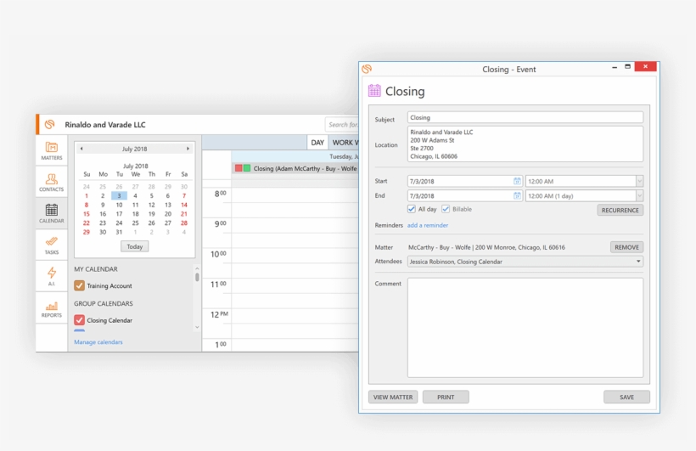696x451 pixels.
Task: Click the Subject input field
Action: [525, 118]
